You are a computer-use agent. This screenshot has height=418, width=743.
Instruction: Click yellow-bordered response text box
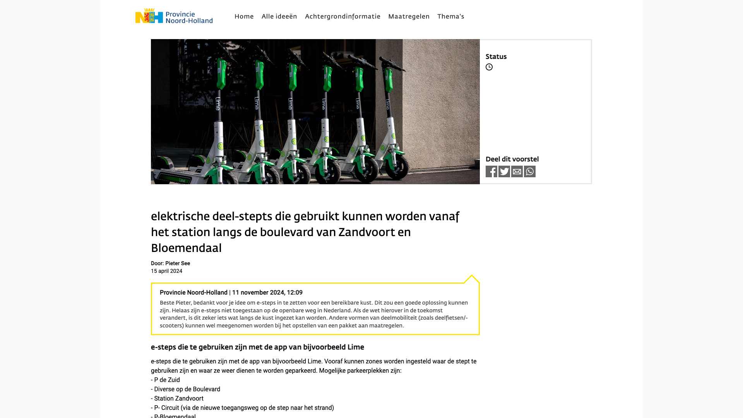tap(314, 314)
